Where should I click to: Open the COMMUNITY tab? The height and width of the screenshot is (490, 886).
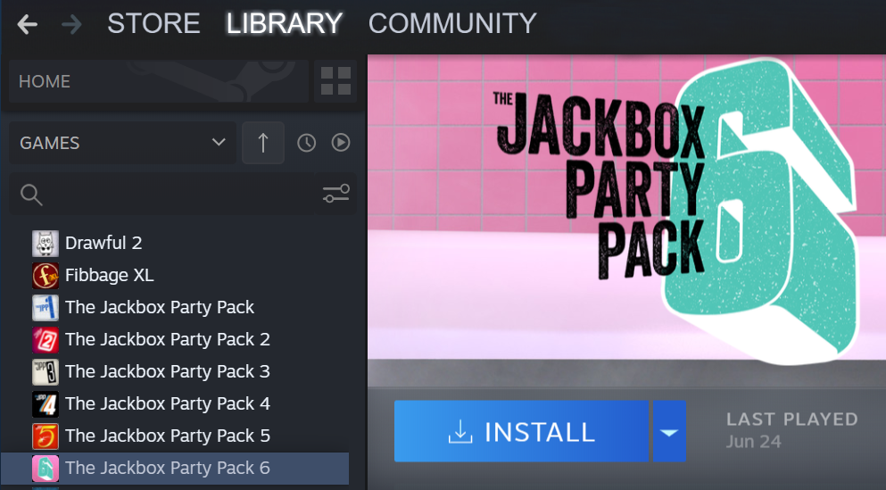[x=452, y=23]
